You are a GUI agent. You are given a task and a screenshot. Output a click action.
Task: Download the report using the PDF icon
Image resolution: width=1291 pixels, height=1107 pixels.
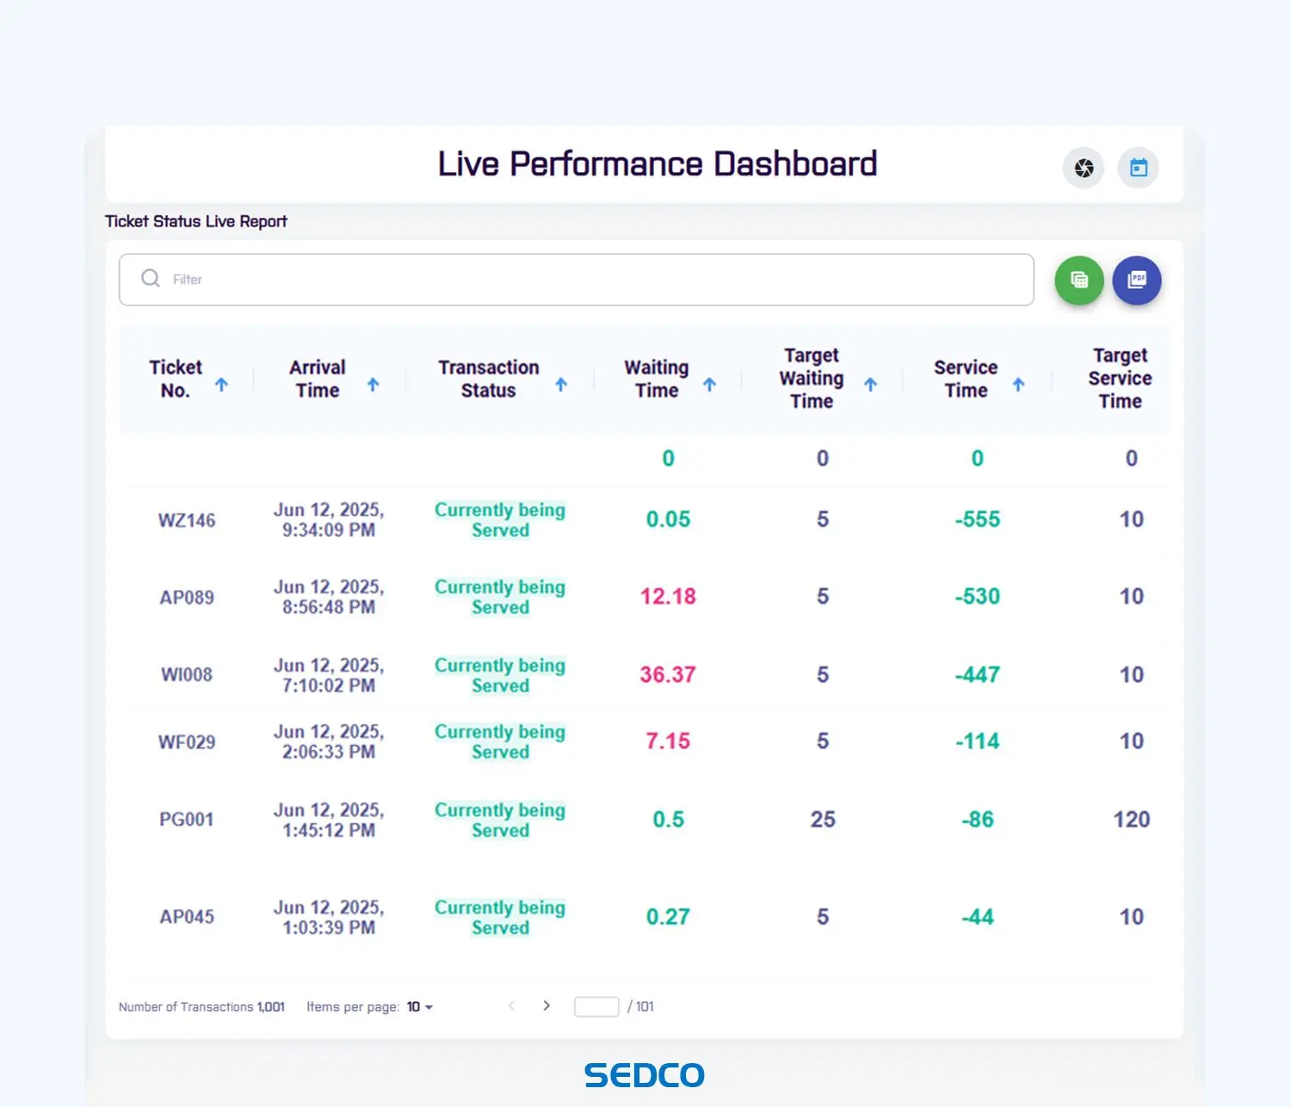(x=1137, y=280)
